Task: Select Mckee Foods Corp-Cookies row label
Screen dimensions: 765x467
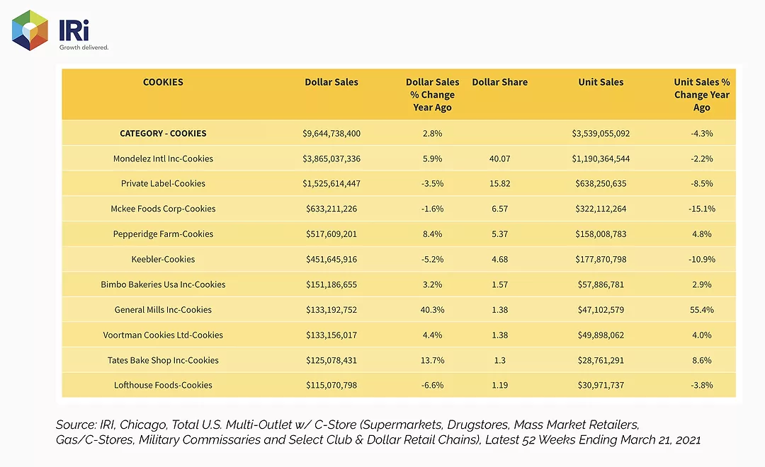Action: [163, 209]
